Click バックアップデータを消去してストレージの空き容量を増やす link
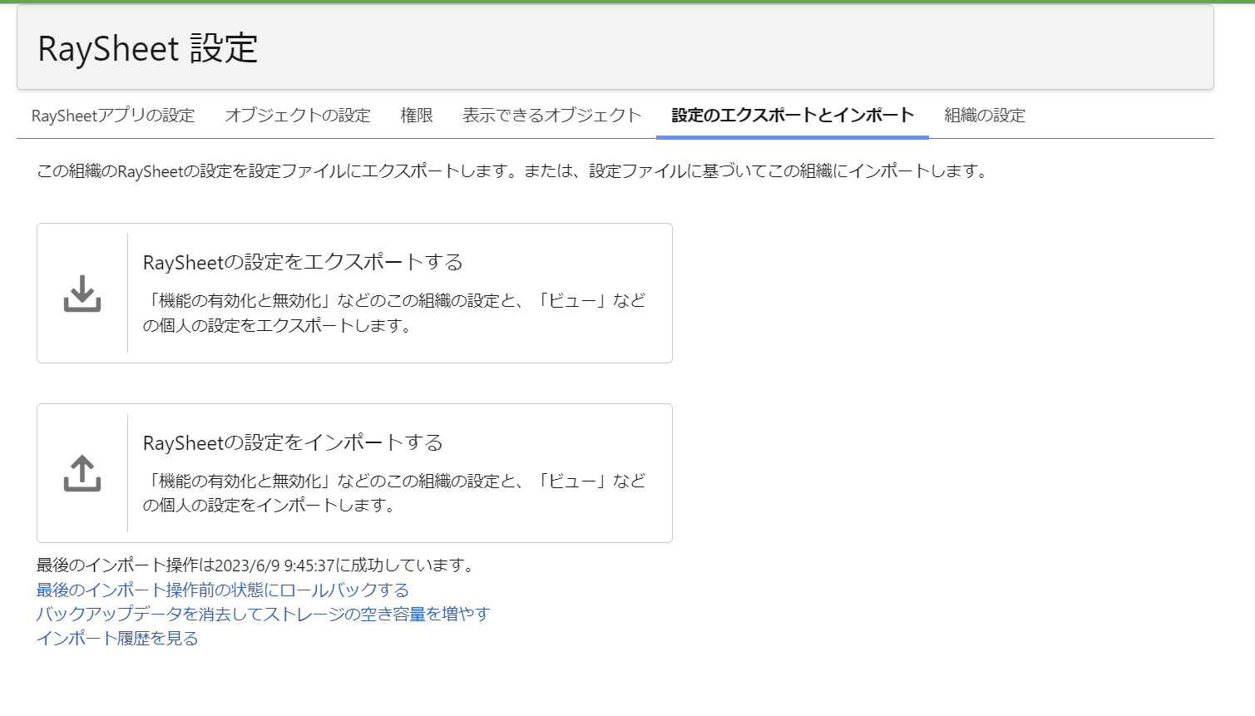This screenshot has height=716, width=1255. [x=264, y=614]
